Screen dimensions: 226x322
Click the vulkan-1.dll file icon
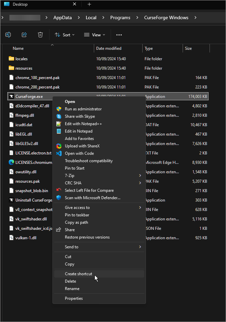[11, 238]
